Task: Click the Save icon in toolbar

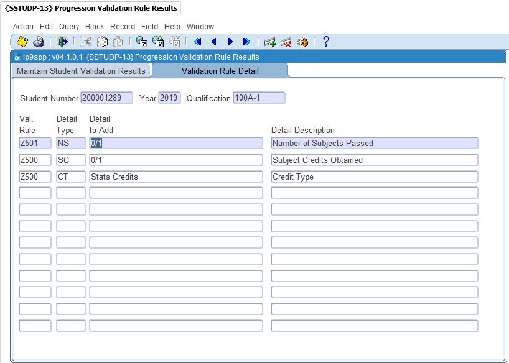Action: [x=22, y=42]
